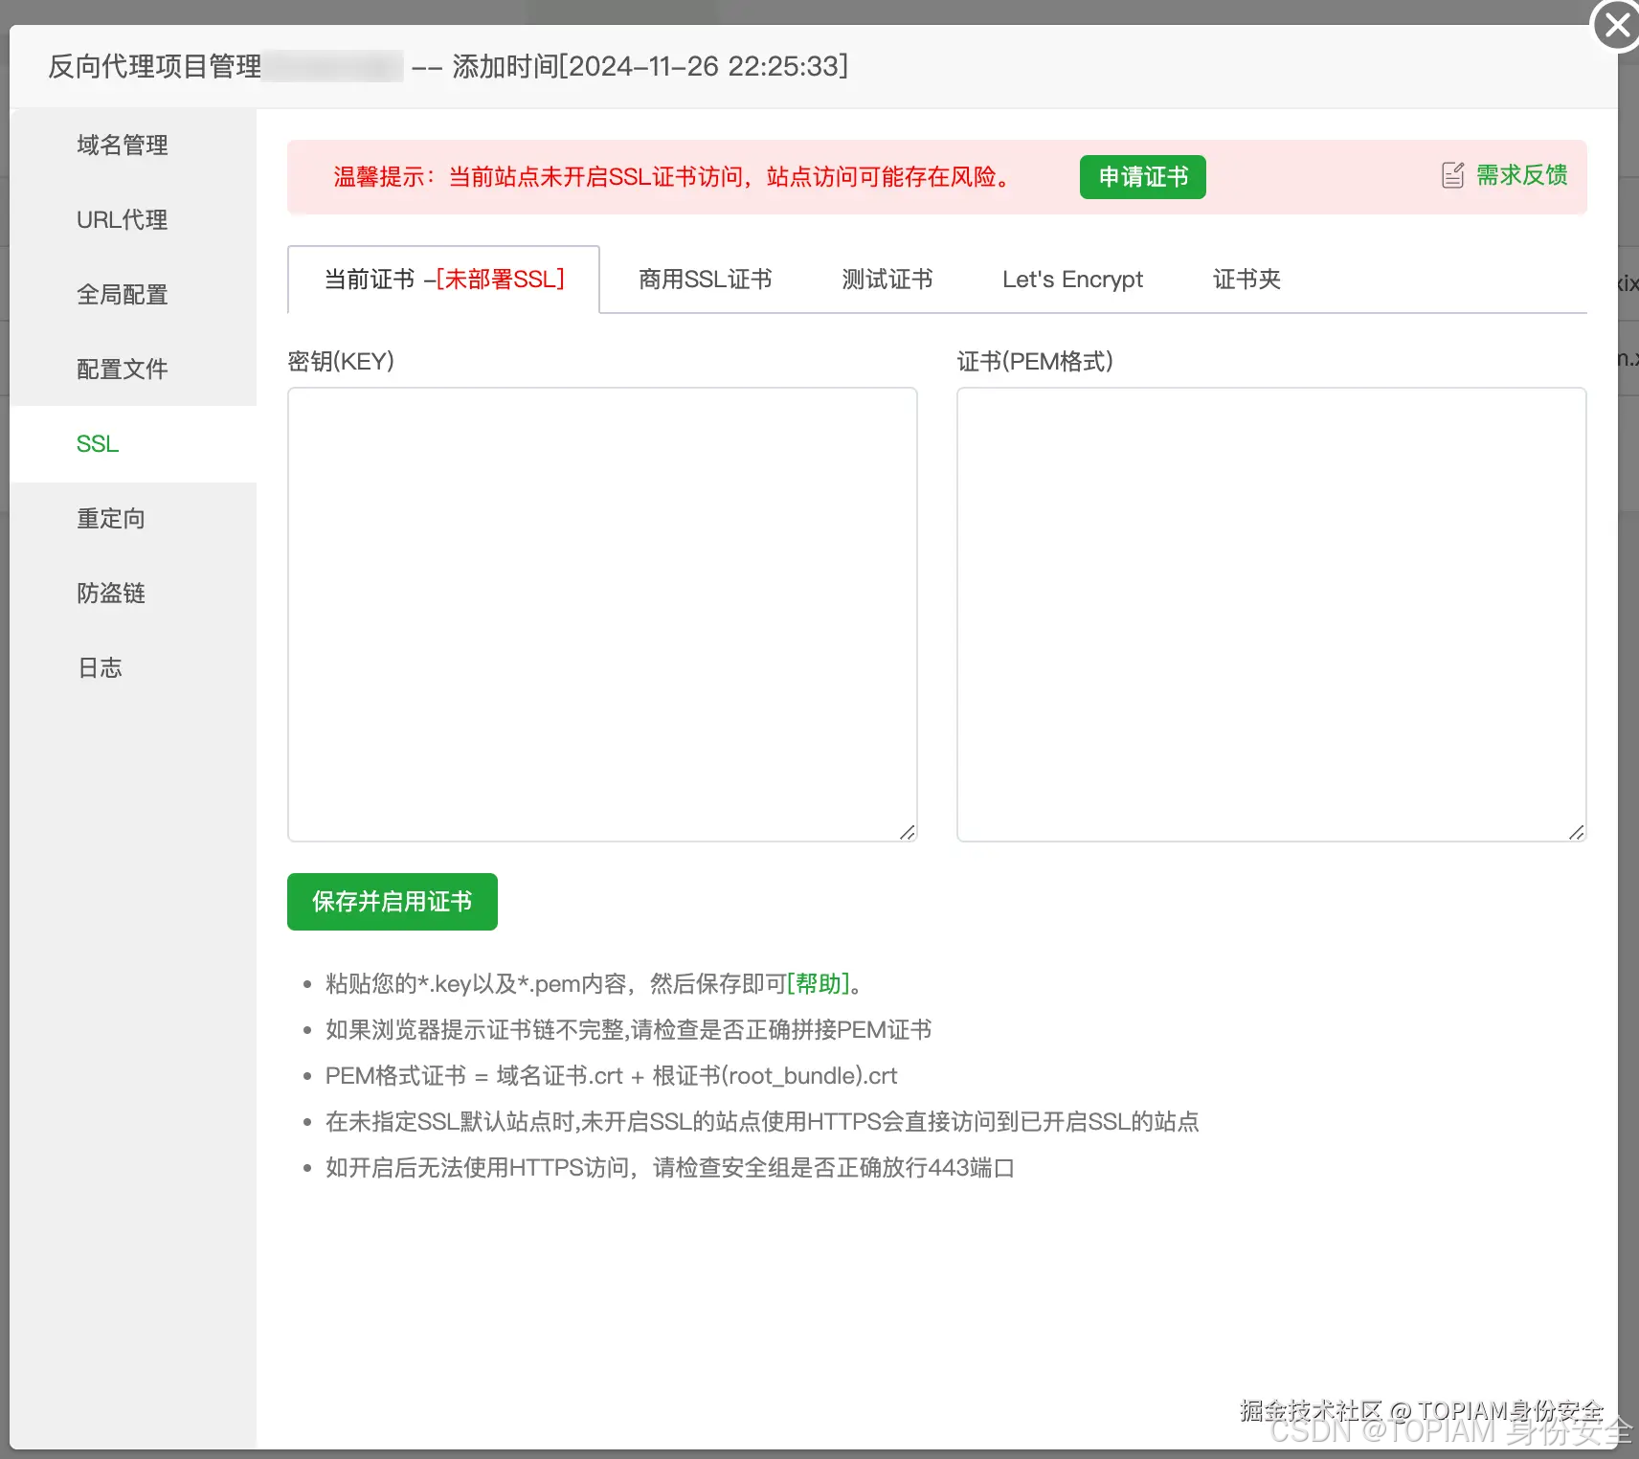The width and height of the screenshot is (1639, 1459).
Task: Open 域名管理 from the sidebar
Action: tap(121, 146)
